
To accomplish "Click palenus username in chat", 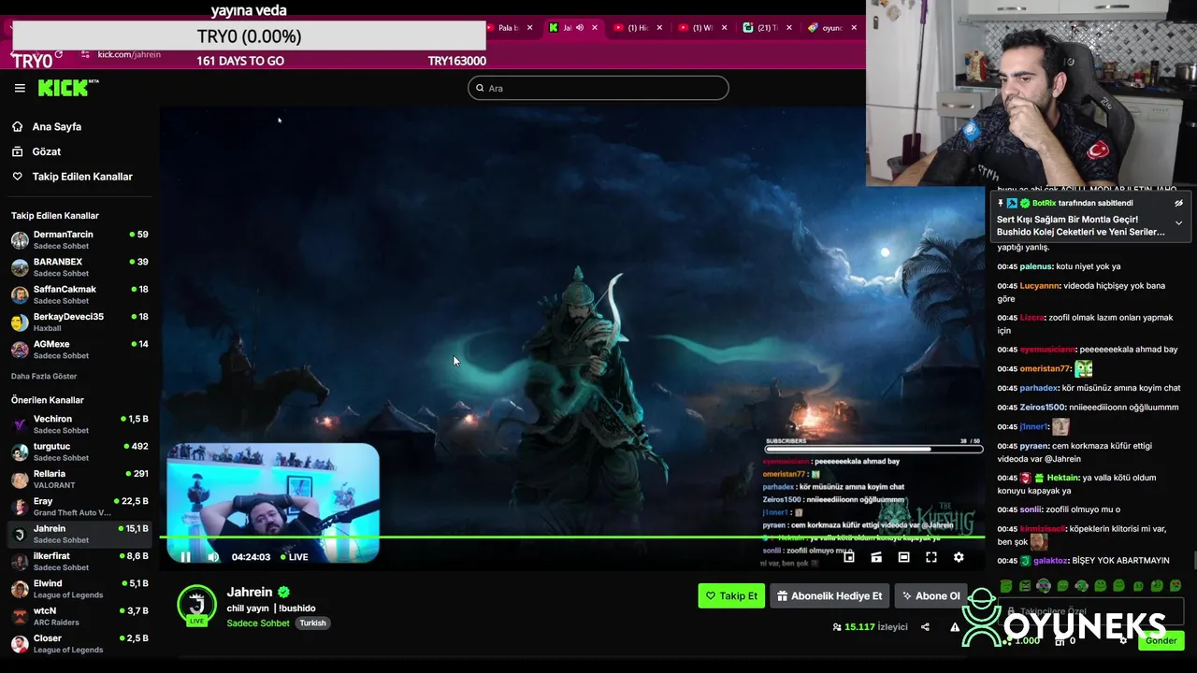I will pos(1035,266).
